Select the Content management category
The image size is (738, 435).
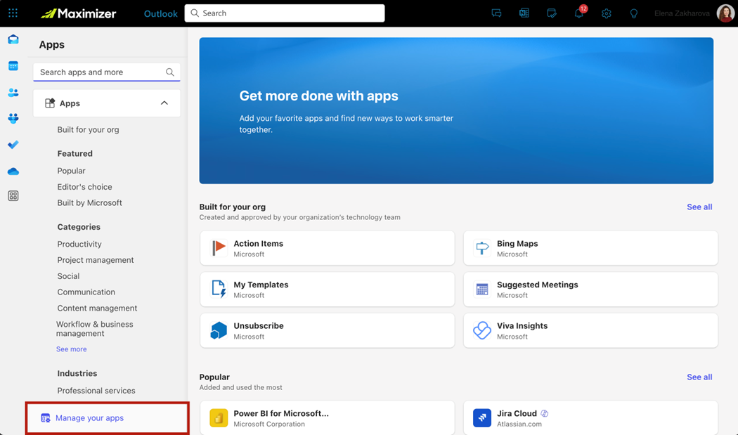coord(97,308)
